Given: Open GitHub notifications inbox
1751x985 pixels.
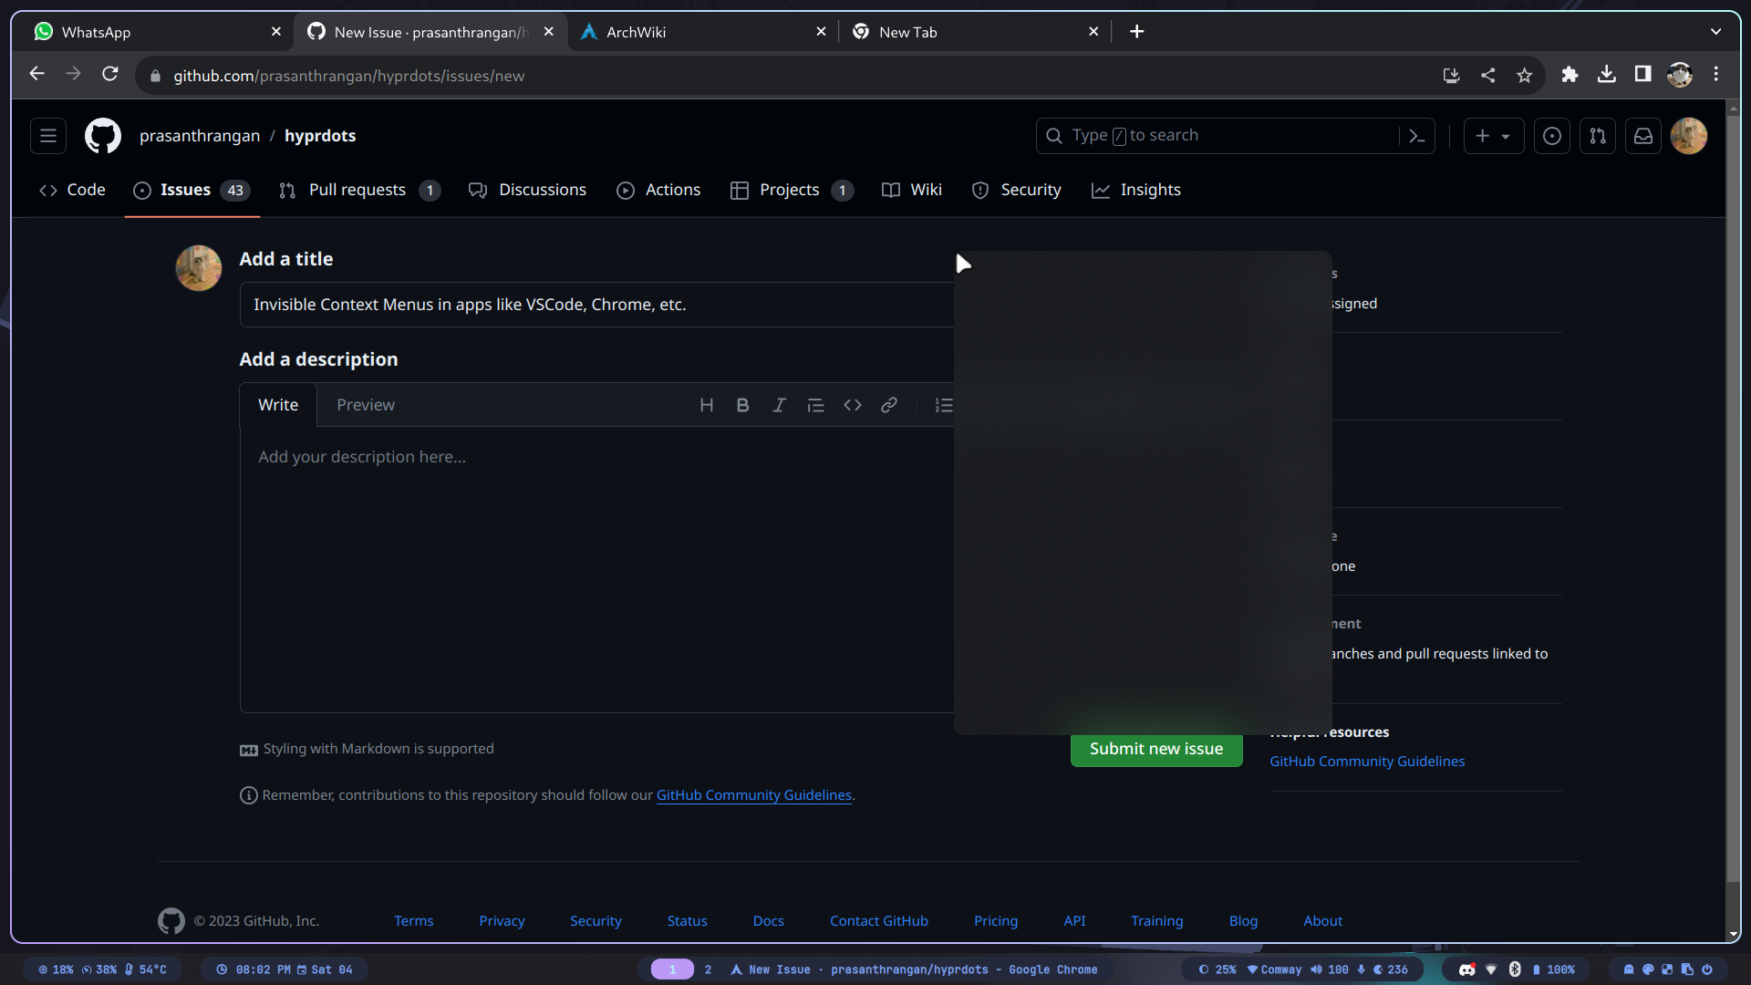Looking at the screenshot, I should click(x=1643, y=135).
